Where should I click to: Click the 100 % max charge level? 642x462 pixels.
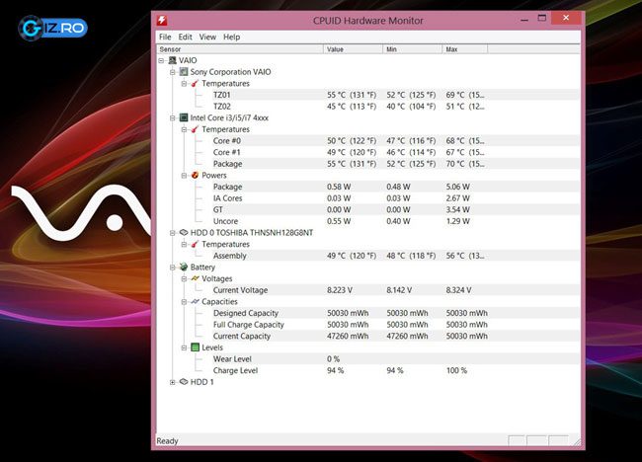pos(456,370)
